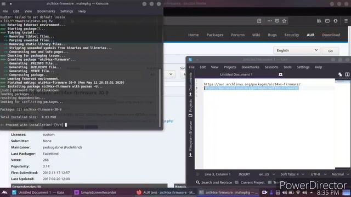Image resolution: width=351 pixels, height=197 pixels.
Task: Click Firefox bookmark star icon
Action: pos(284,21)
